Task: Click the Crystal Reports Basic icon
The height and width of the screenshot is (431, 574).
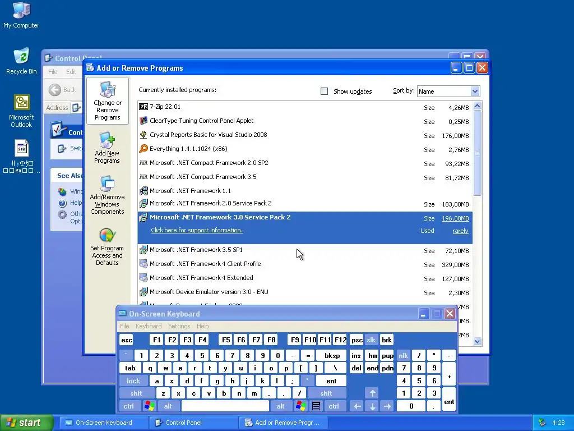Action: coord(143,135)
